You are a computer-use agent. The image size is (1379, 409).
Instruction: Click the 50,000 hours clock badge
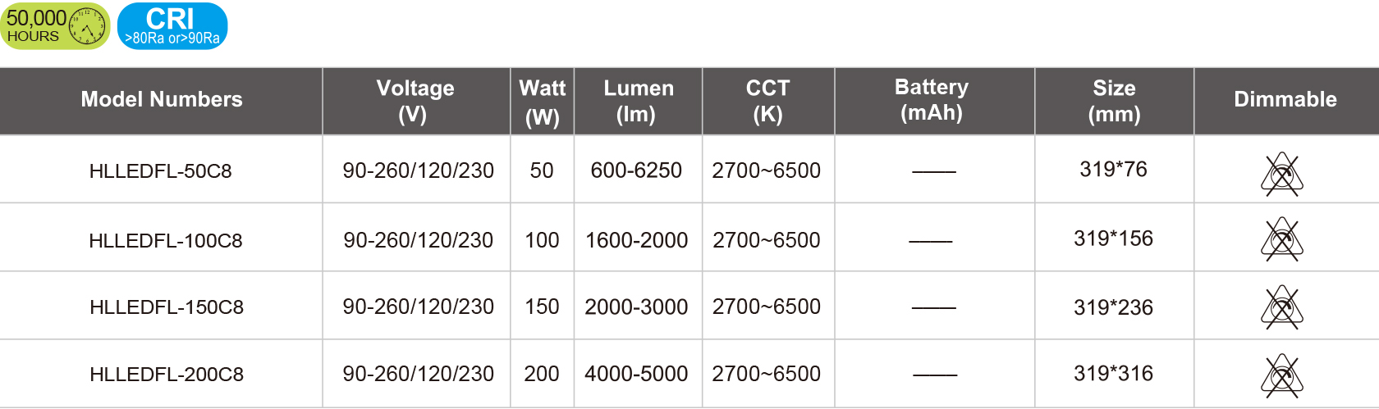(54, 26)
